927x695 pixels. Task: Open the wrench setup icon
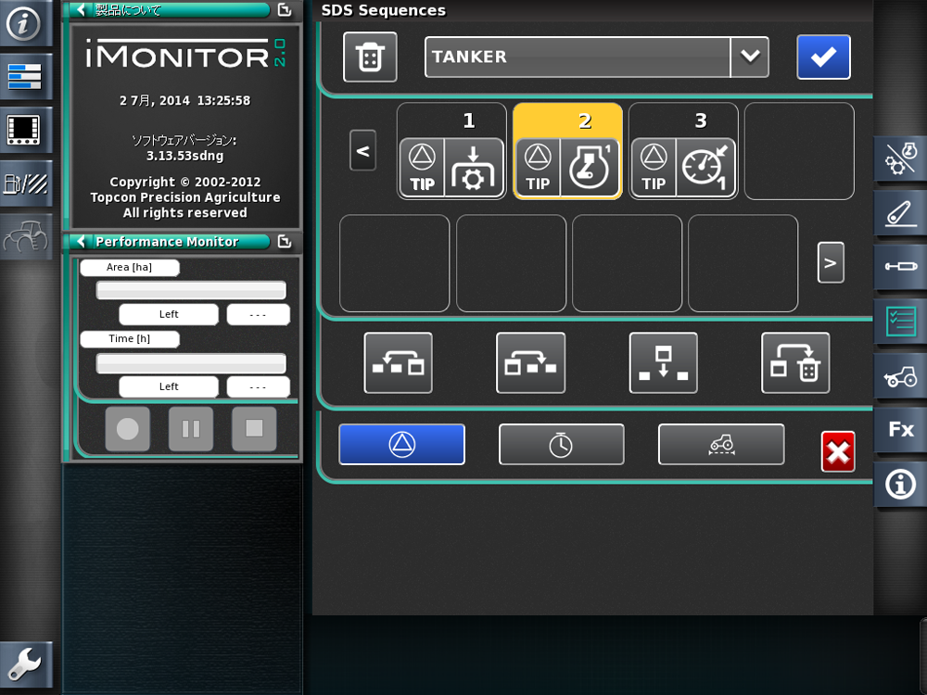tap(24, 664)
